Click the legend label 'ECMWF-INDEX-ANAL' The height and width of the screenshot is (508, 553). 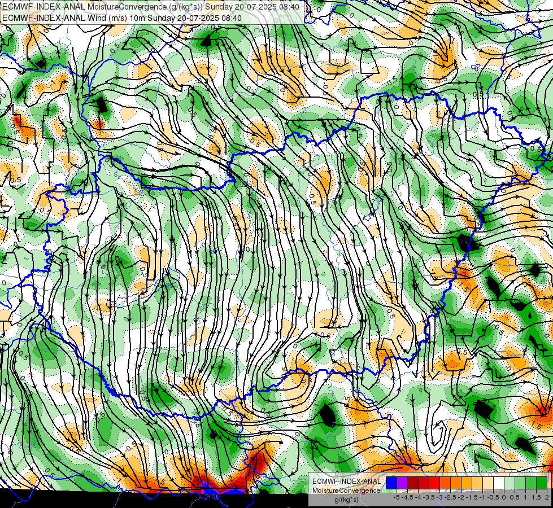click(x=347, y=481)
